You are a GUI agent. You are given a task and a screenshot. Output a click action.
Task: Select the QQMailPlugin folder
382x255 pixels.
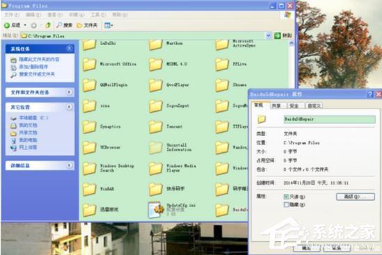point(105,85)
